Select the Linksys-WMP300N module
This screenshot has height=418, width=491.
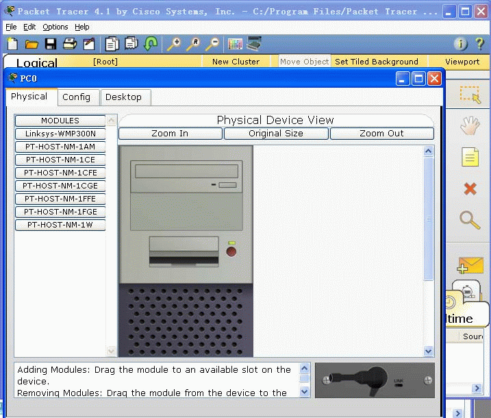pyautogui.click(x=60, y=134)
